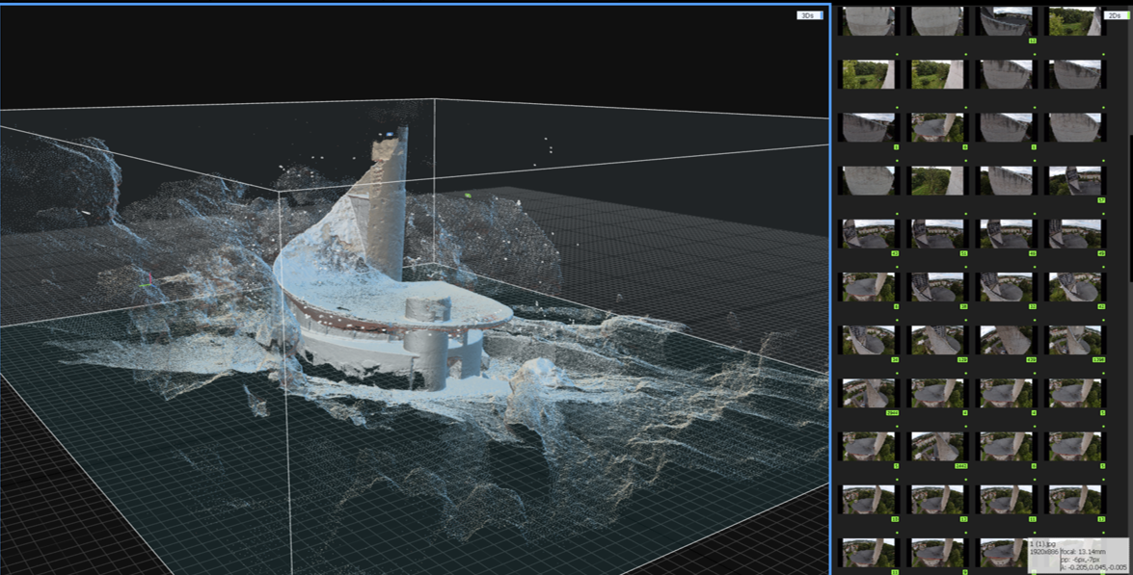Screen dimensions: 1133x575
Task: Open the image thumbnail badged 51
Action: 937,234
